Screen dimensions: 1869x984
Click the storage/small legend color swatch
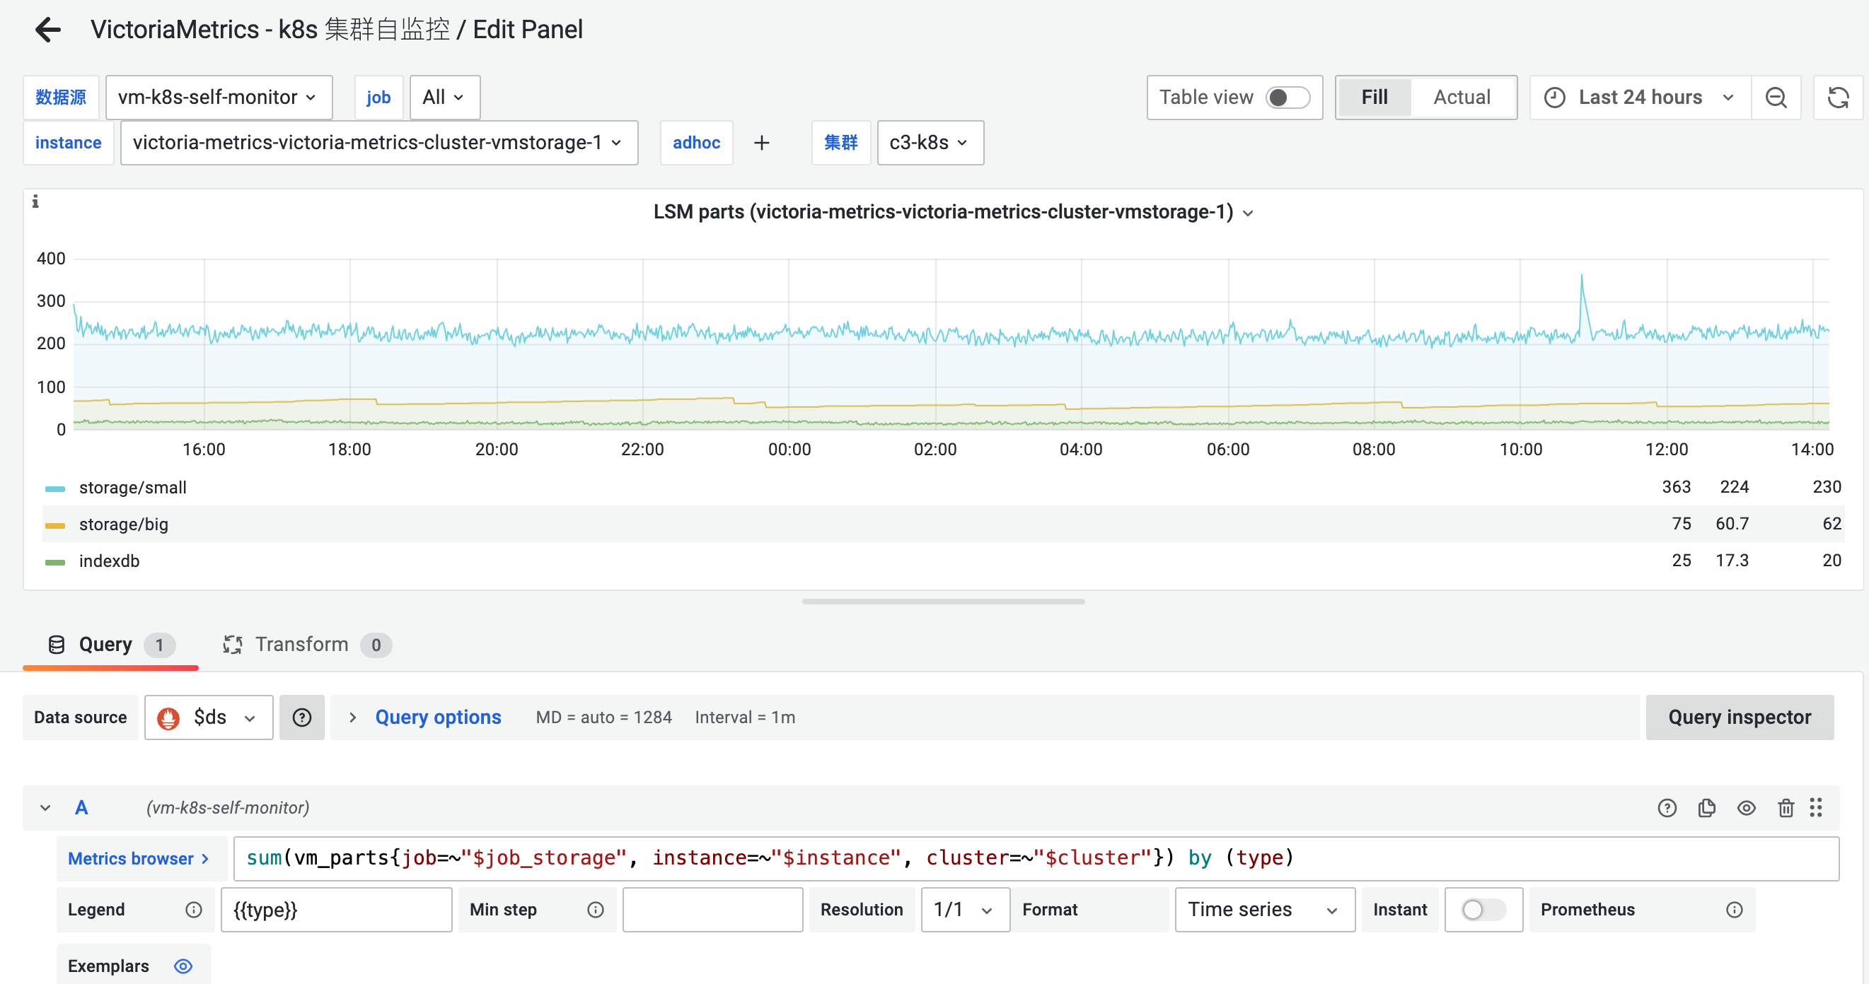pos(55,488)
